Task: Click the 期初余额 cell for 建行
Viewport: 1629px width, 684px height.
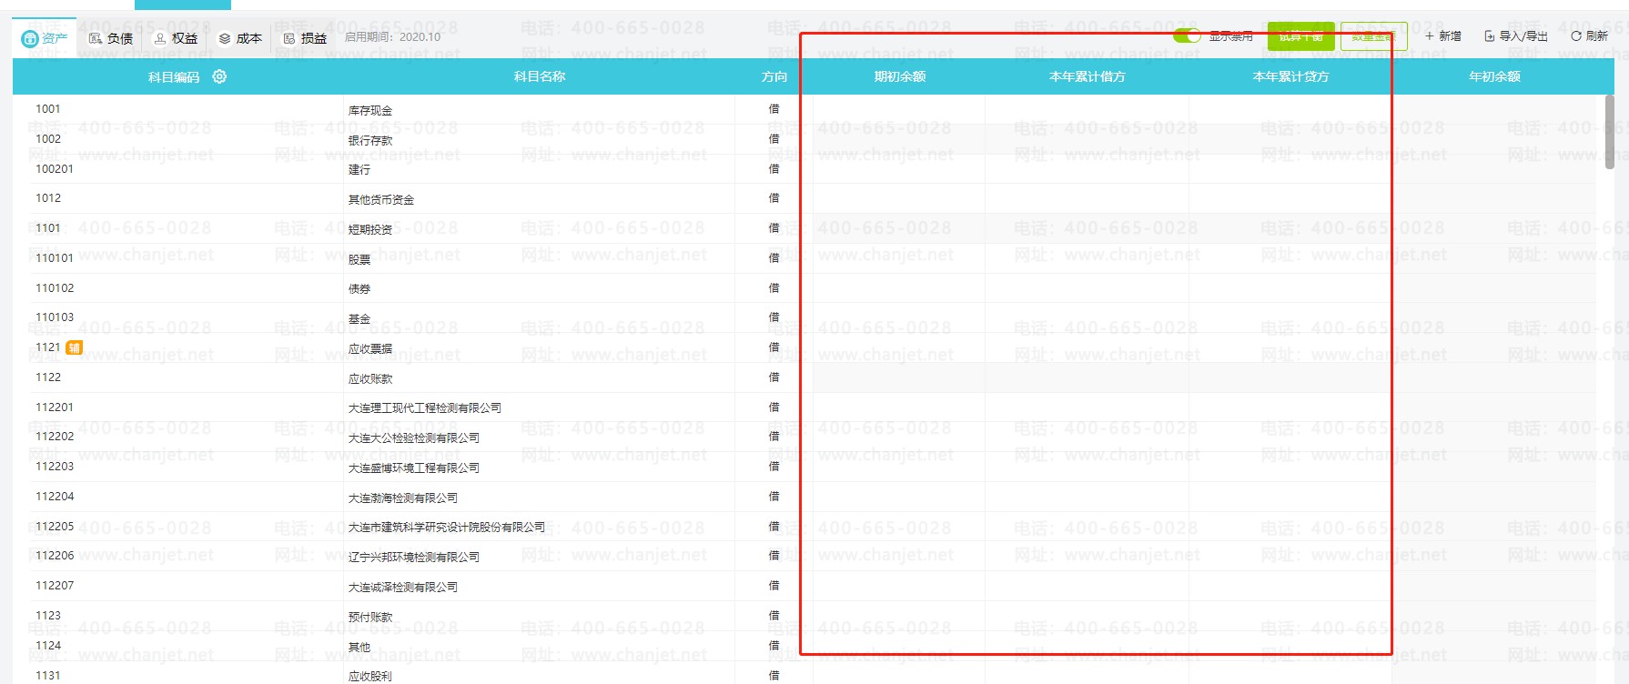Action: [x=899, y=169]
